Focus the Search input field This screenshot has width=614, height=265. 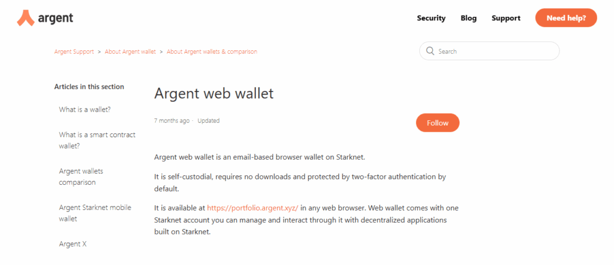coord(495,51)
